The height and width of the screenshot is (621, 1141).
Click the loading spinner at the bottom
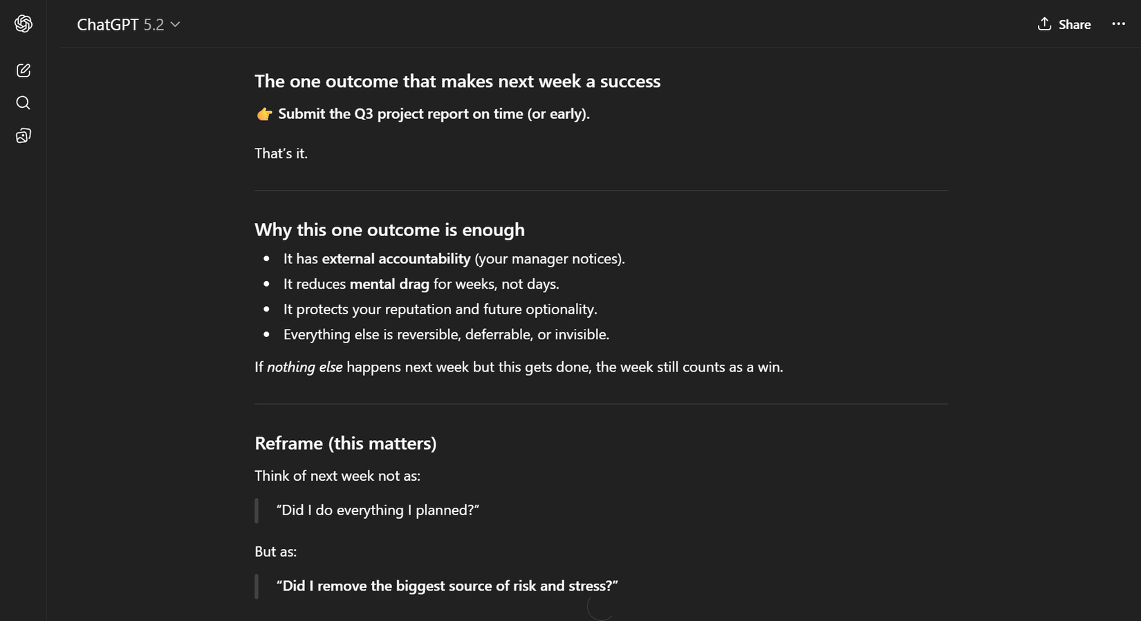[601, 609]
